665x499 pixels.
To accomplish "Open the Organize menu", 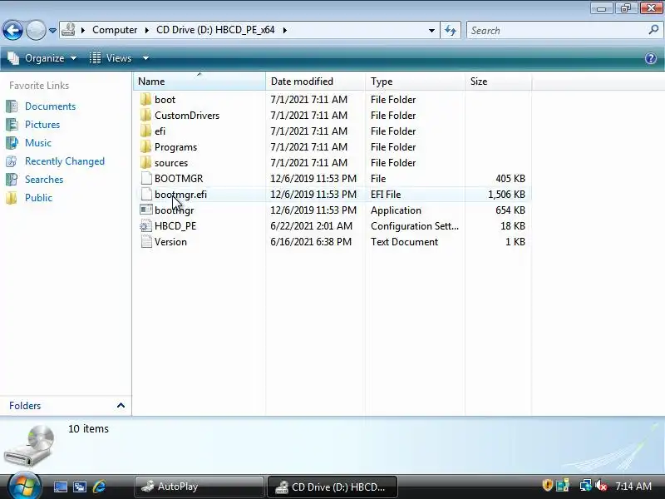I will (x=42, y=58).
